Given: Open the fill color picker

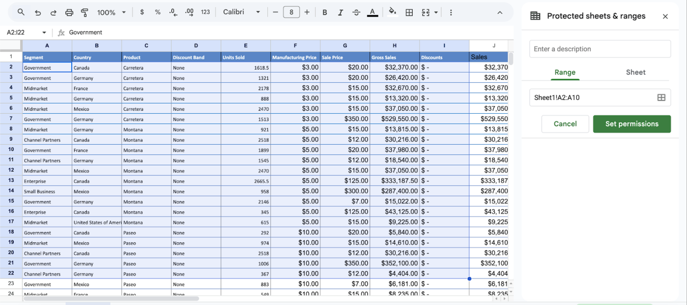Looking at the screenshot, I should (x=393, y=12).
